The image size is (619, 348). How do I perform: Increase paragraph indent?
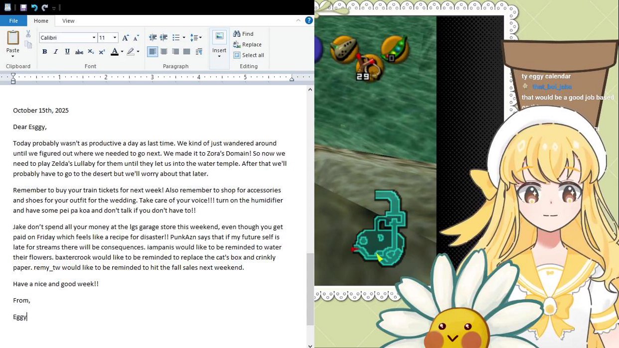pos(163,38)
